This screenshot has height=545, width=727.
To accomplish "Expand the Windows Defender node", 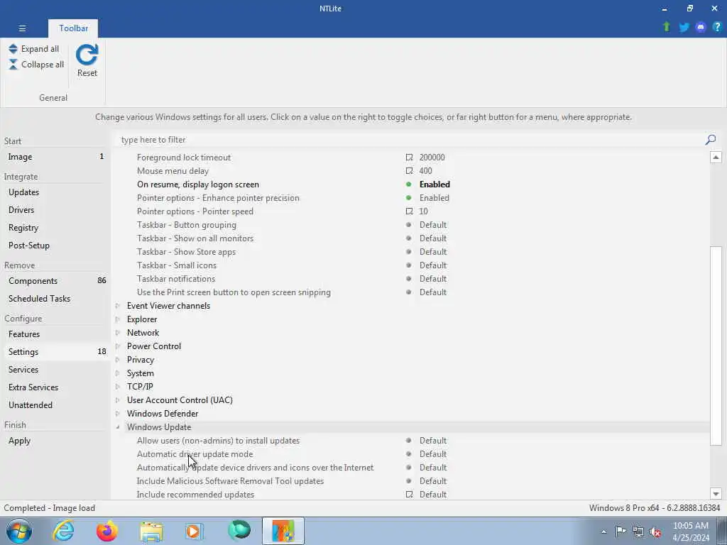I will 118,414.
